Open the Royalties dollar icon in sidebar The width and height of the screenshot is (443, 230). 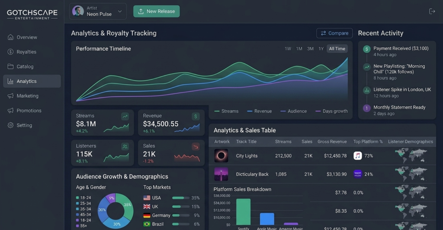[10, 51]
